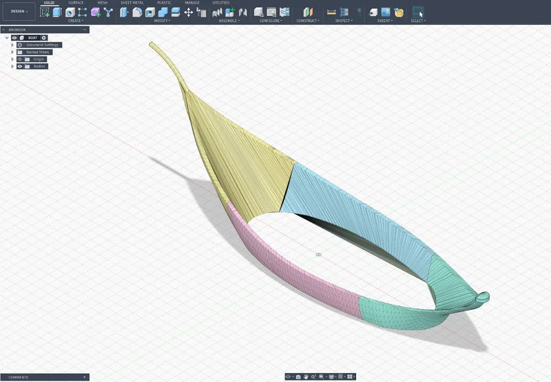Choose the Fillet tool in Modify
Viewport: 551px width, 382px height.
coord(137,12)
